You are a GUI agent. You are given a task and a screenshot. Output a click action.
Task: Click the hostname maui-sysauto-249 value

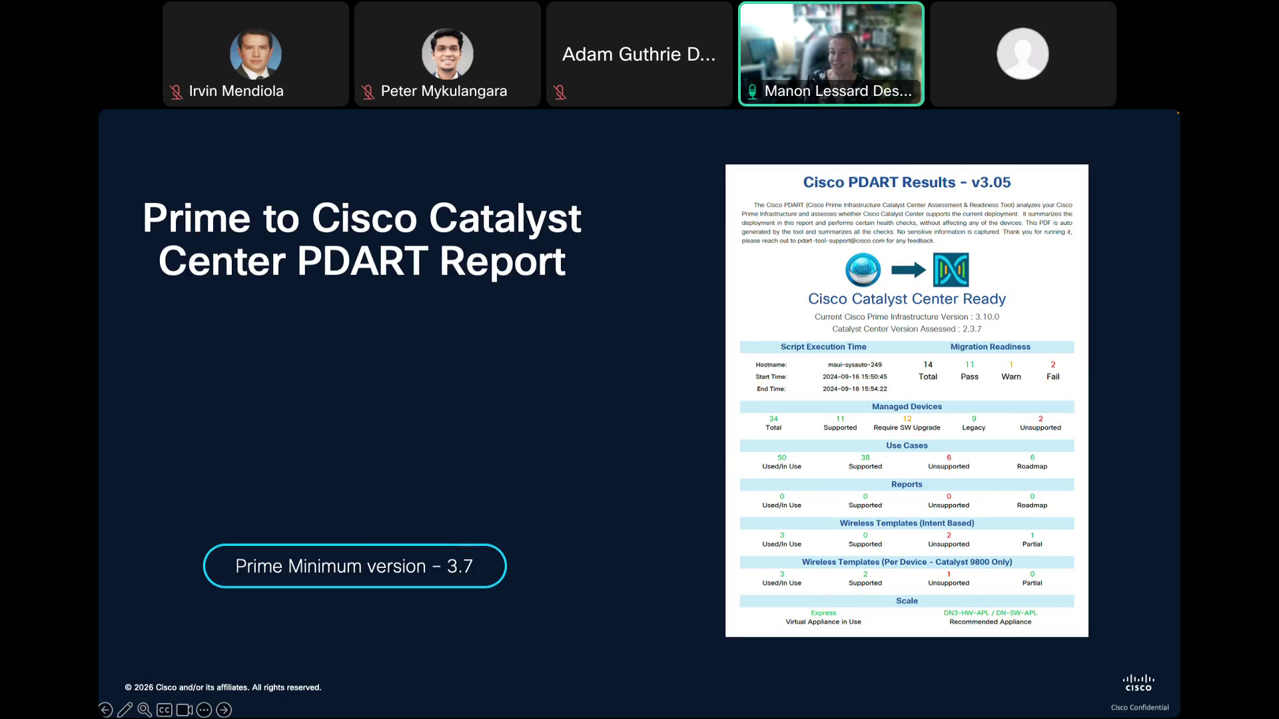855,365
